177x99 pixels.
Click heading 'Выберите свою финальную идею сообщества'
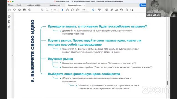[84, 74]
